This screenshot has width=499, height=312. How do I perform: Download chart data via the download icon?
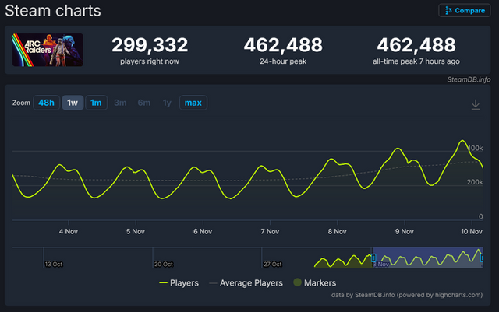point(476,104)
